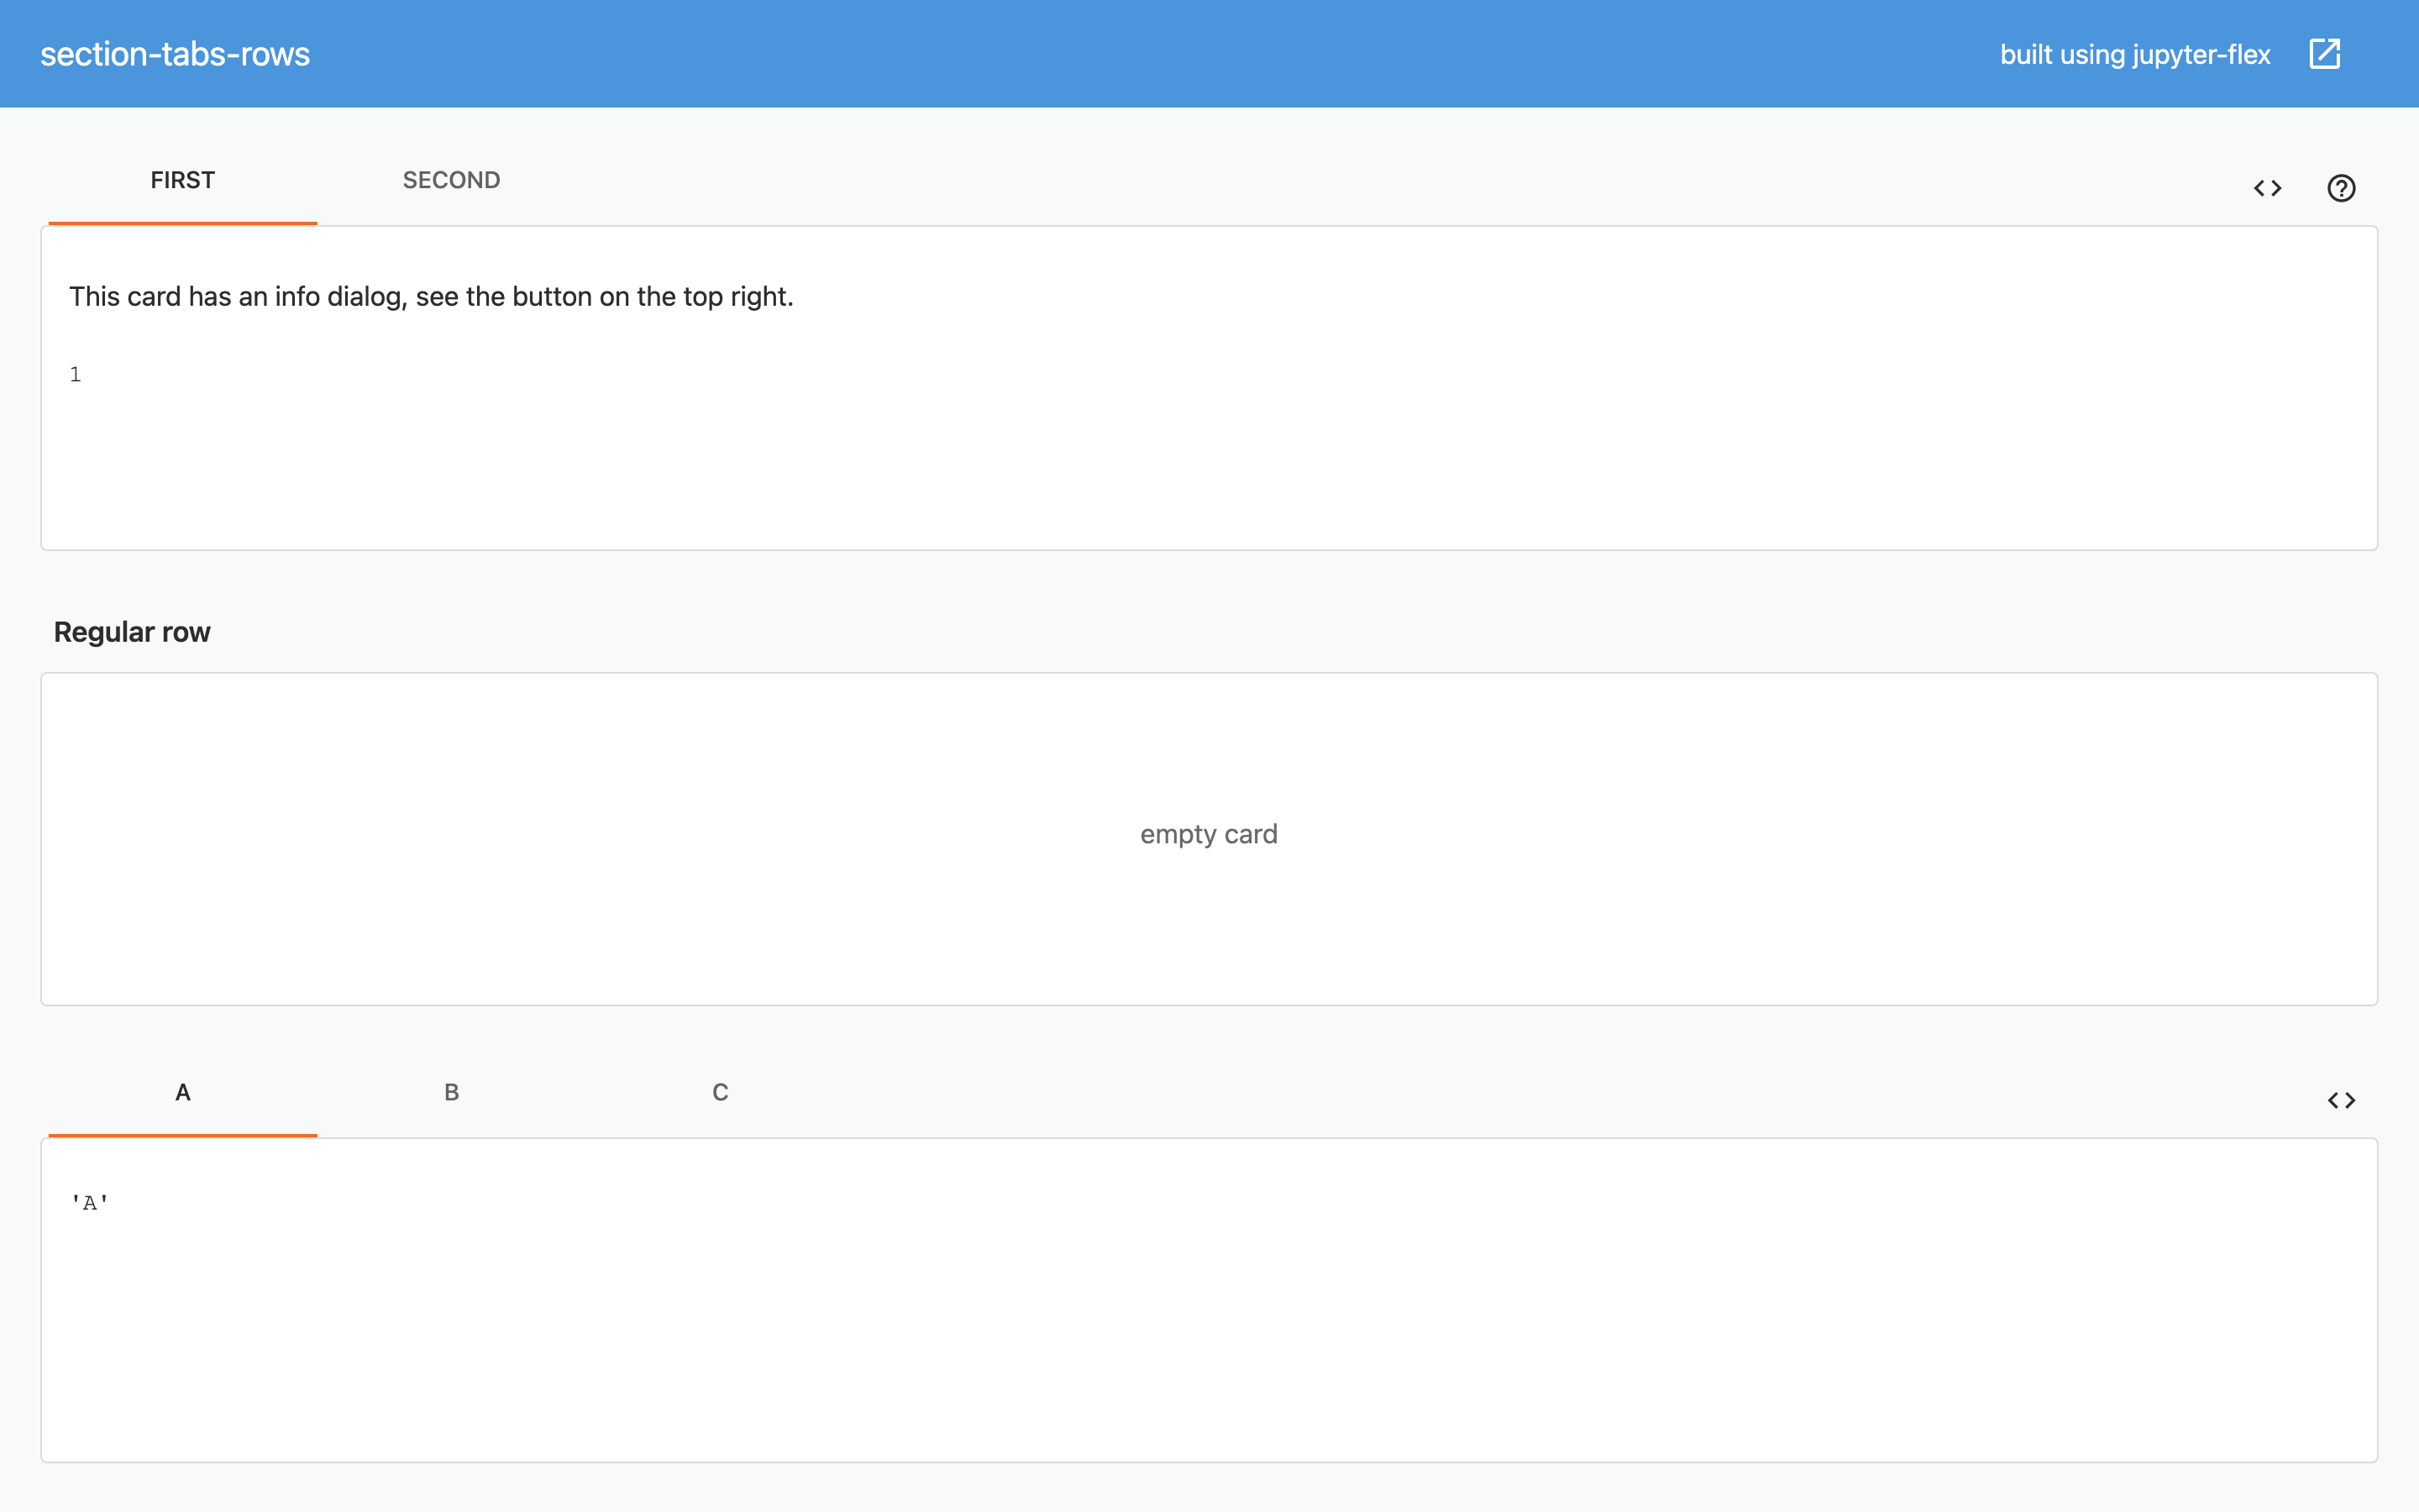Select the FIRST tab
The height and width of the screenshot is (1512, 2419).
tap(183, 180)
